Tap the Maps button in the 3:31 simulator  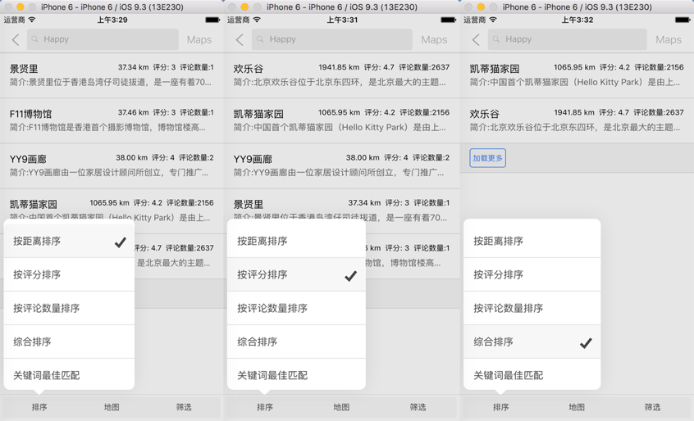click(434, 39)
